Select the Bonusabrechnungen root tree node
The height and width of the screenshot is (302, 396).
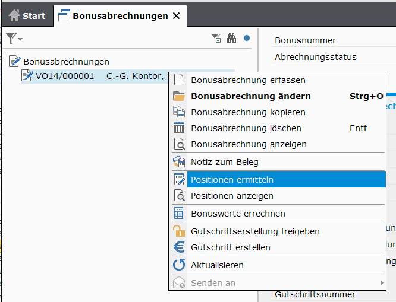tap(66, 61)
